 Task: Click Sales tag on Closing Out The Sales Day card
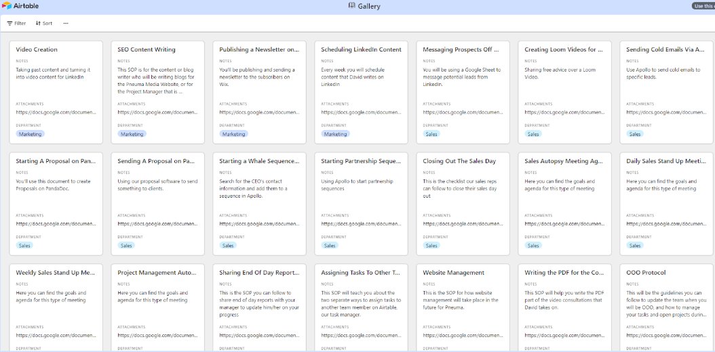click(x=431, y=246)
